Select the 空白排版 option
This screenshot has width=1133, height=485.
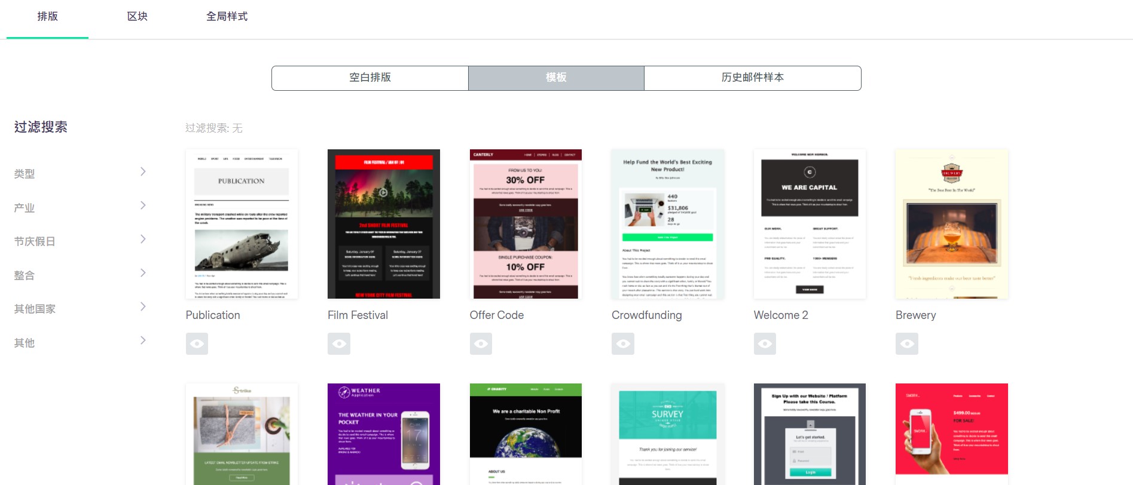pos(369,78)
